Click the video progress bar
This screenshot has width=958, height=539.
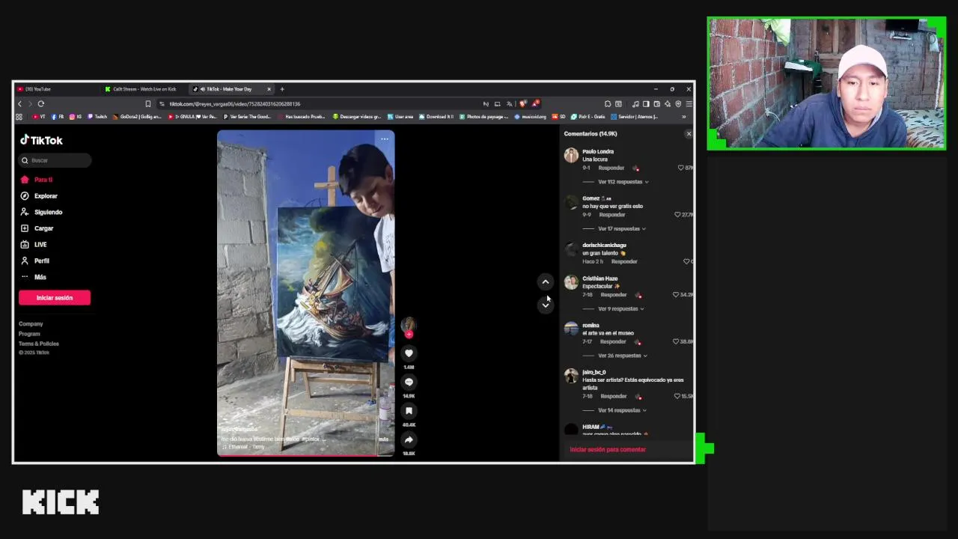point(305,454)
